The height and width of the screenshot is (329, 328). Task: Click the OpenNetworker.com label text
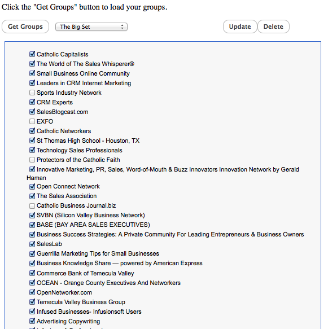point(64,292)
